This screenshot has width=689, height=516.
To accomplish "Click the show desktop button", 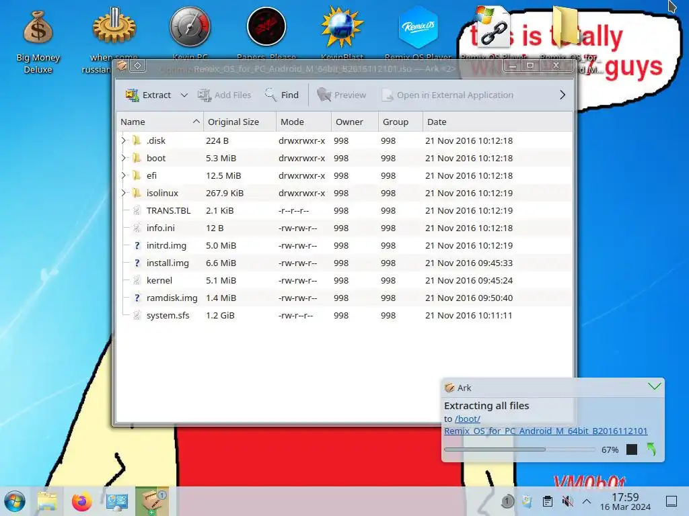I will pyautogui.click(x=672, y=501).
